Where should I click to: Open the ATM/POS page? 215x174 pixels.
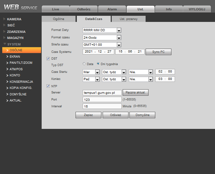(16, 69)
